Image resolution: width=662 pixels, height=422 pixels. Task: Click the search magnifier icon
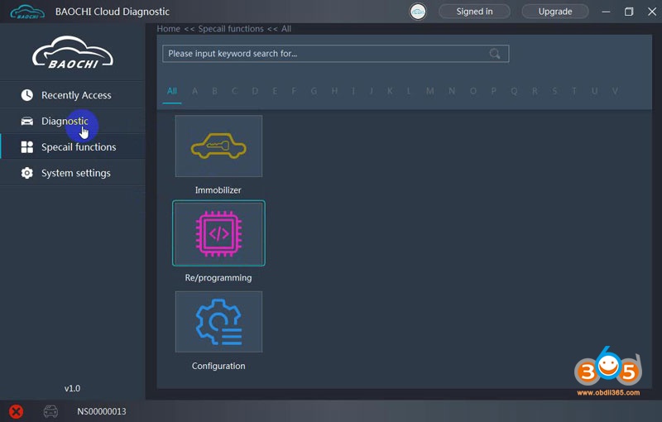[494, 54]
